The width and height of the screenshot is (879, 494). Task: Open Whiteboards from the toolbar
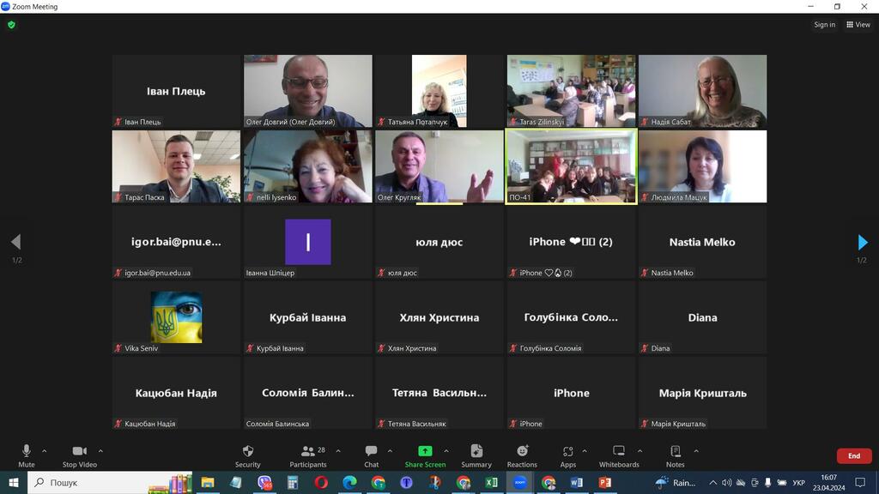point(619,454)
